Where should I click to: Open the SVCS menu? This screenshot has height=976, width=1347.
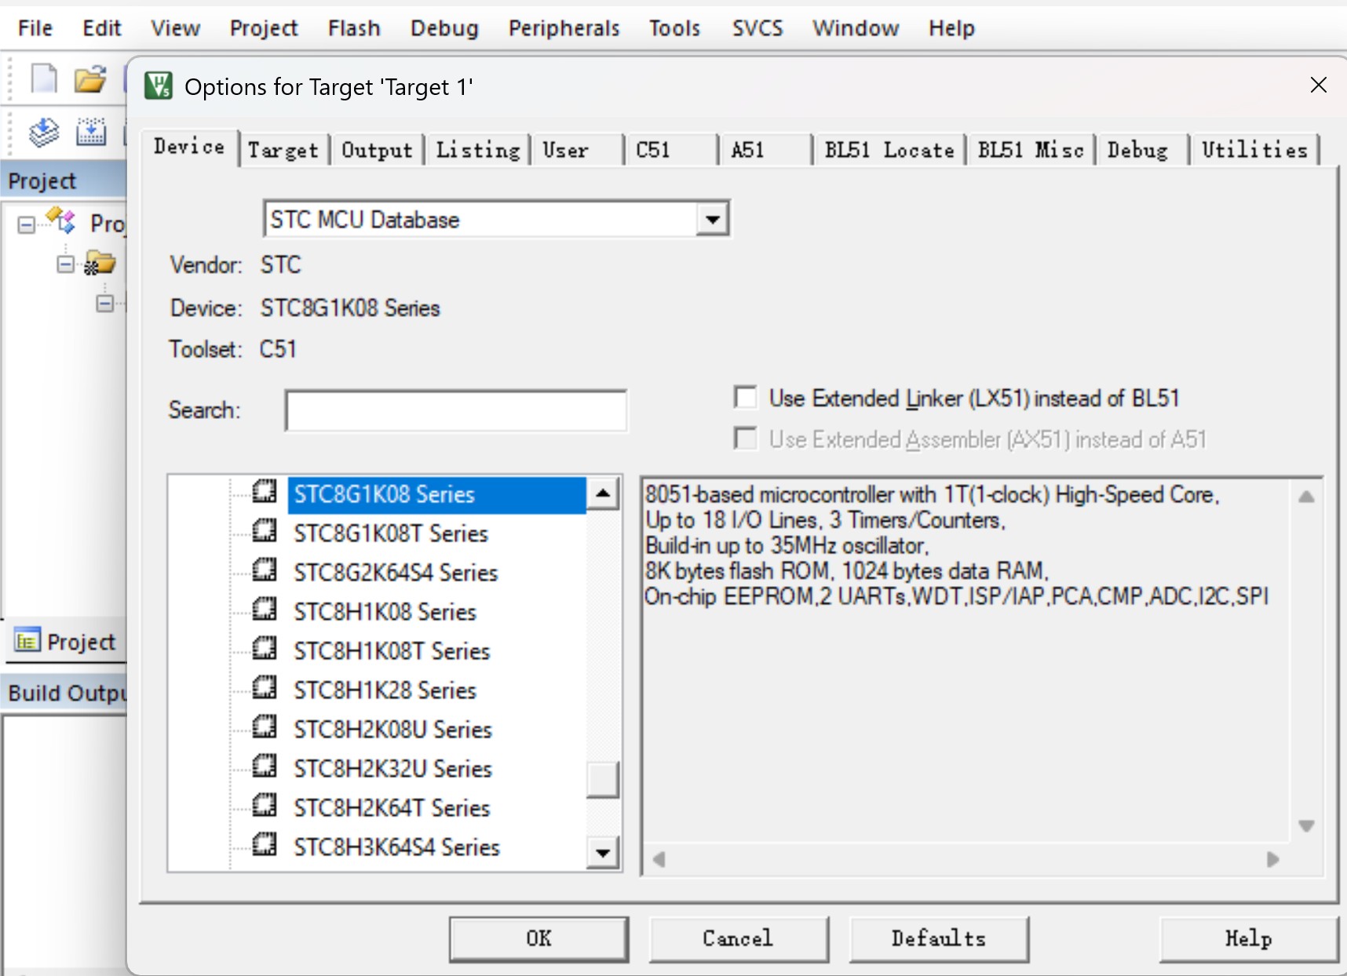pos(757,28)
